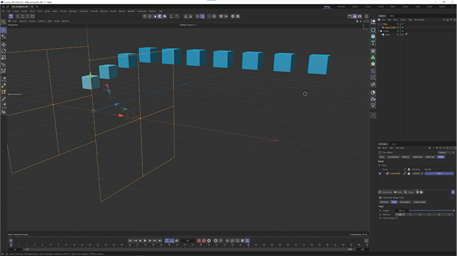Open the Light object icon in right palette
Image resolution: width=457 pixels, height=256 pixels.
pyautogui.click(x=373, y=106)
